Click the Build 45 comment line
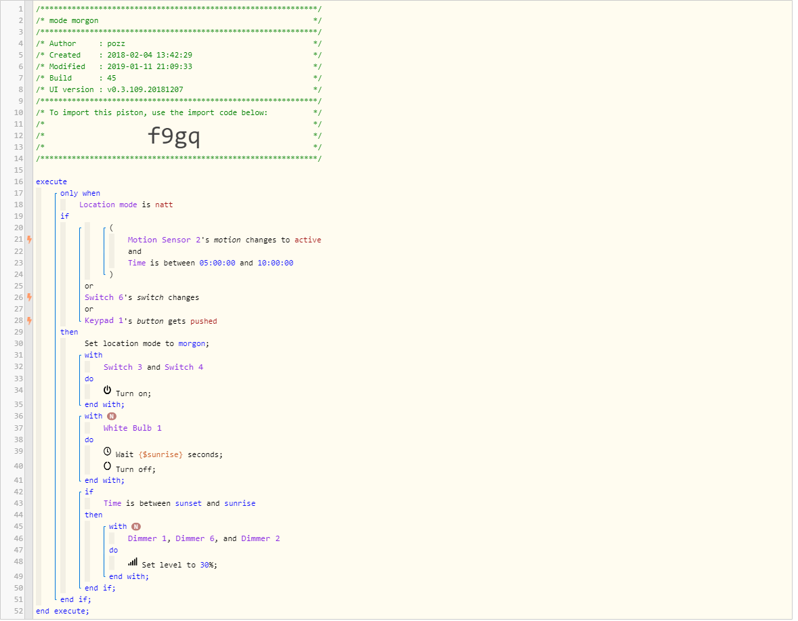The height and width of the screenshot is (621, 798). click(179, 79)
